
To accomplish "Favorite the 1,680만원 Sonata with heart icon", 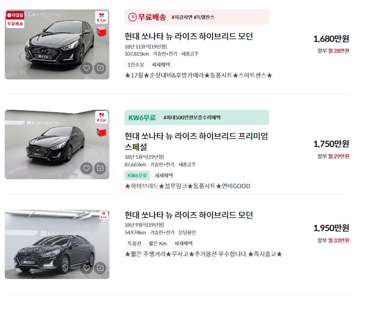I will coord(87,68).
